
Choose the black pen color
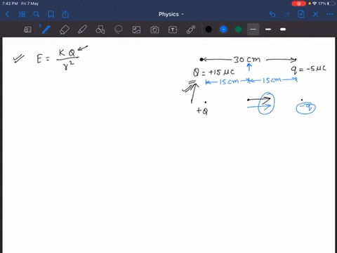pyautogui.click(x=209, y=30)
